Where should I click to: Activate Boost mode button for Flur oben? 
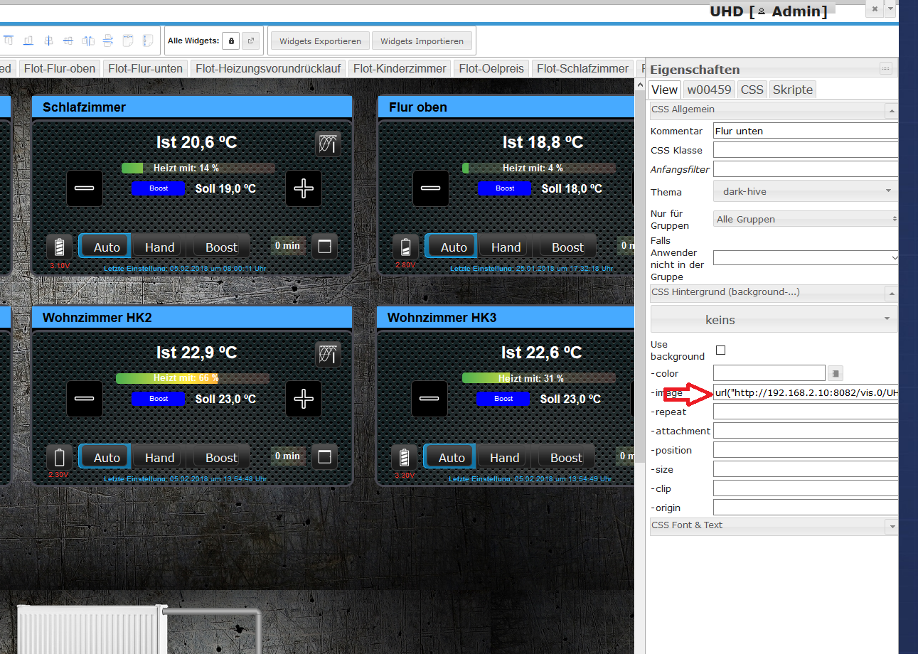[x=567, y=247]
